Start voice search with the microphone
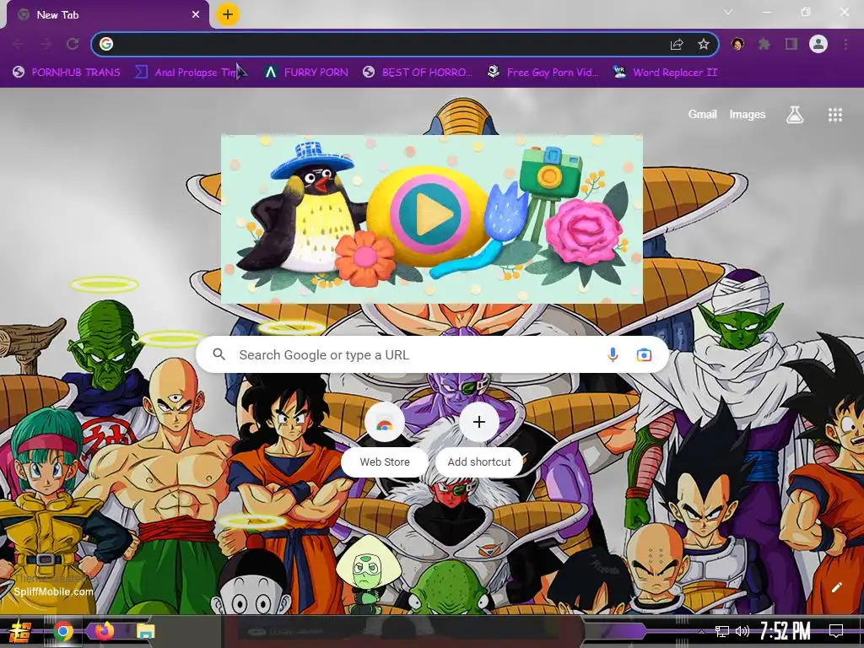The image size is (864, 648). (613, 355)
